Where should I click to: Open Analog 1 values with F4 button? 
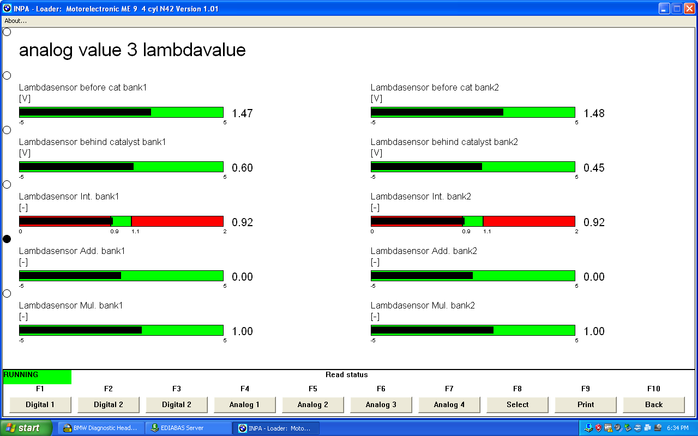coord(245,404)
